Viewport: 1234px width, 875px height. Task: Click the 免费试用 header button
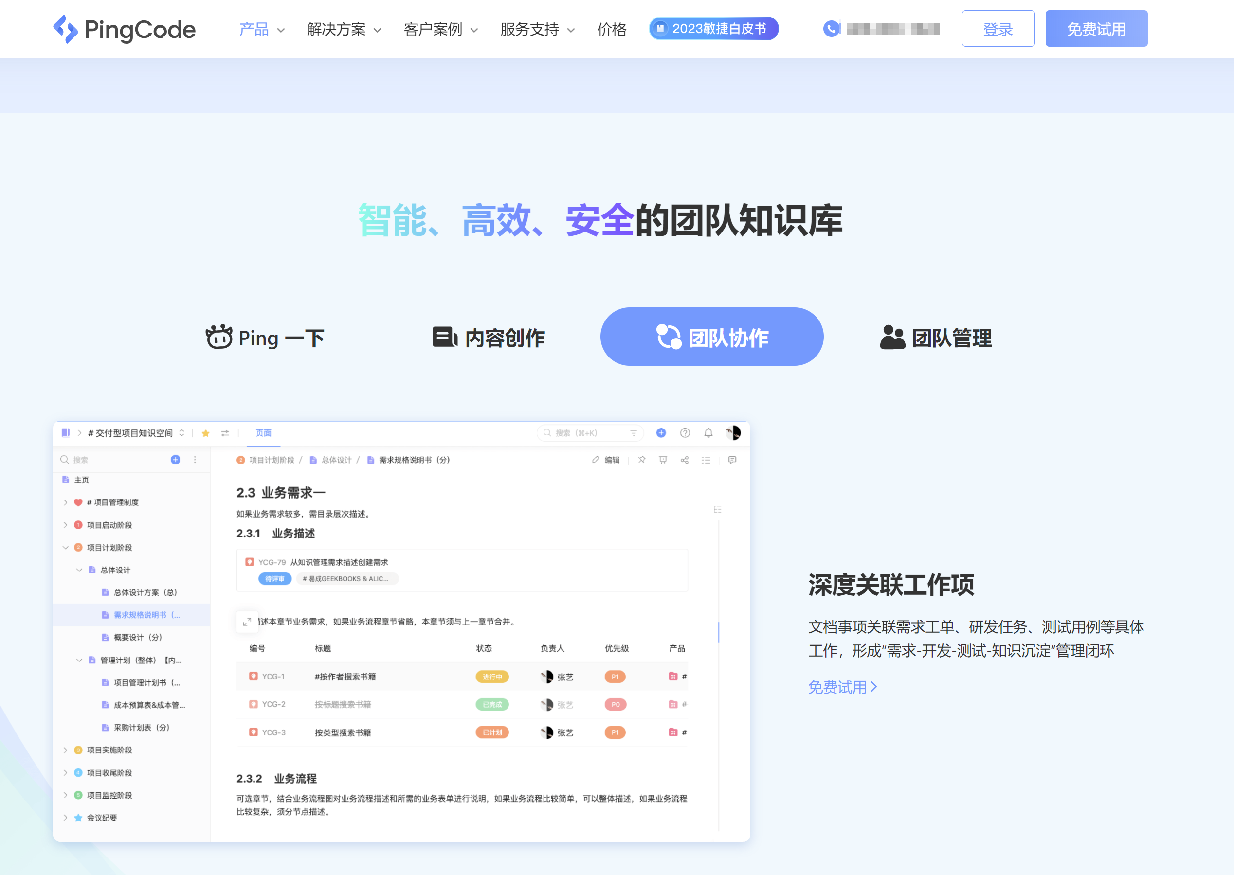pos(1096,29)
